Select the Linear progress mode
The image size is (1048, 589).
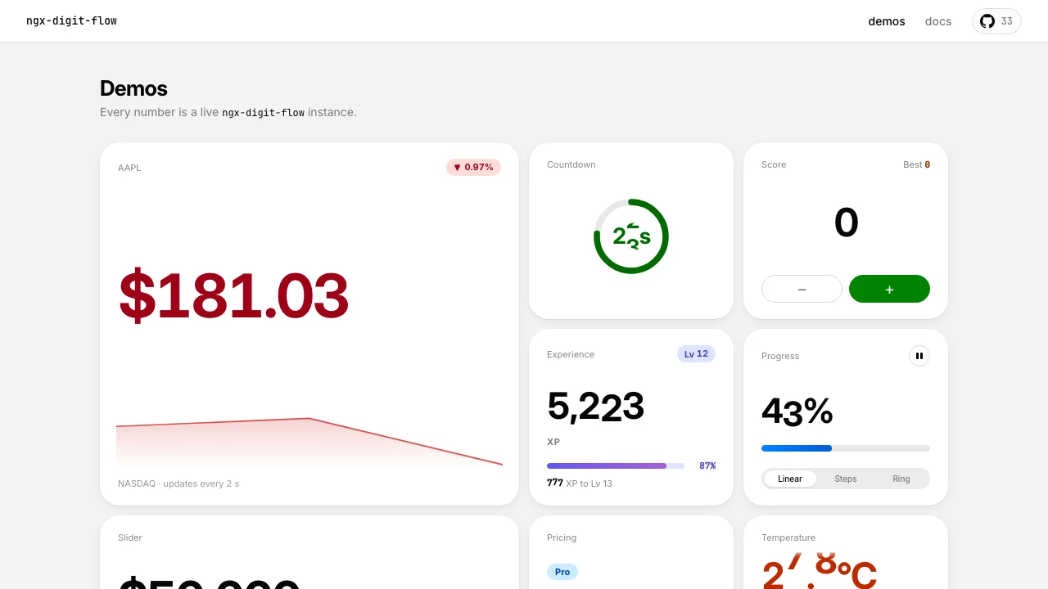(790, 479)
